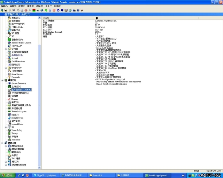Click the magnifier Find toolbar icon
This screenshot has height=178, width=223.
30,10
